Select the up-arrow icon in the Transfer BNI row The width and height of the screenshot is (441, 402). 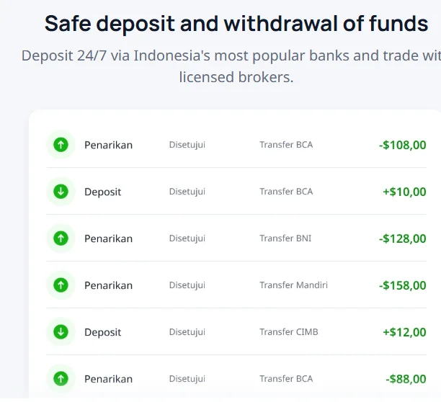[61, 238]
